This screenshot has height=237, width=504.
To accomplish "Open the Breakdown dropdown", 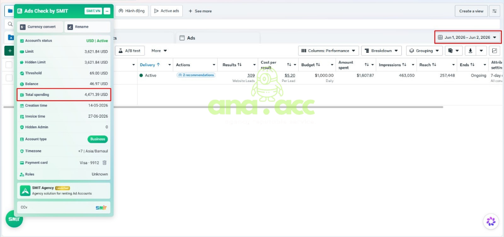I will click(381, 51).
